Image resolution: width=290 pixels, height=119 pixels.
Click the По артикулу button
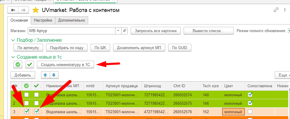(28, 48)
